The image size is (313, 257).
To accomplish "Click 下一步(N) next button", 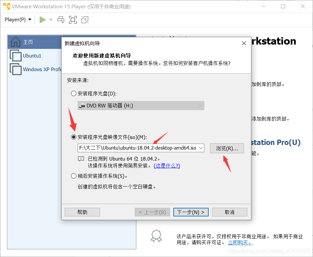I will tap(191, 212).
